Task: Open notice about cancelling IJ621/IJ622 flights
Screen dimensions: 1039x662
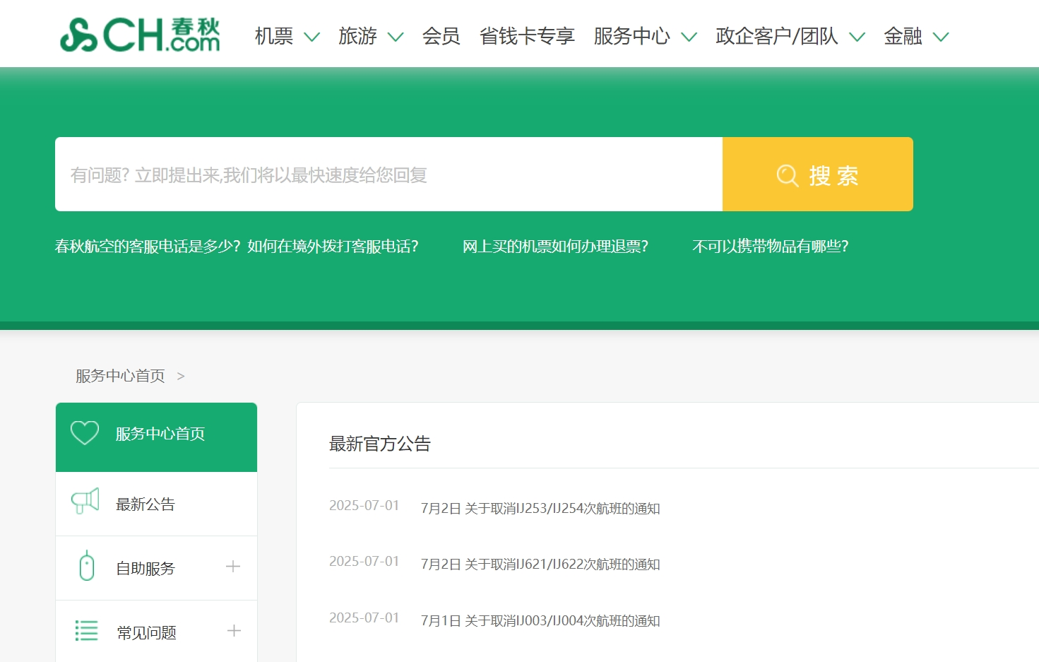Action: (x=540, y=564)
